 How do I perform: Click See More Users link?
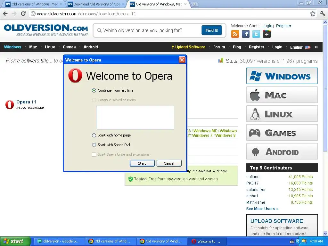[262, 209]
